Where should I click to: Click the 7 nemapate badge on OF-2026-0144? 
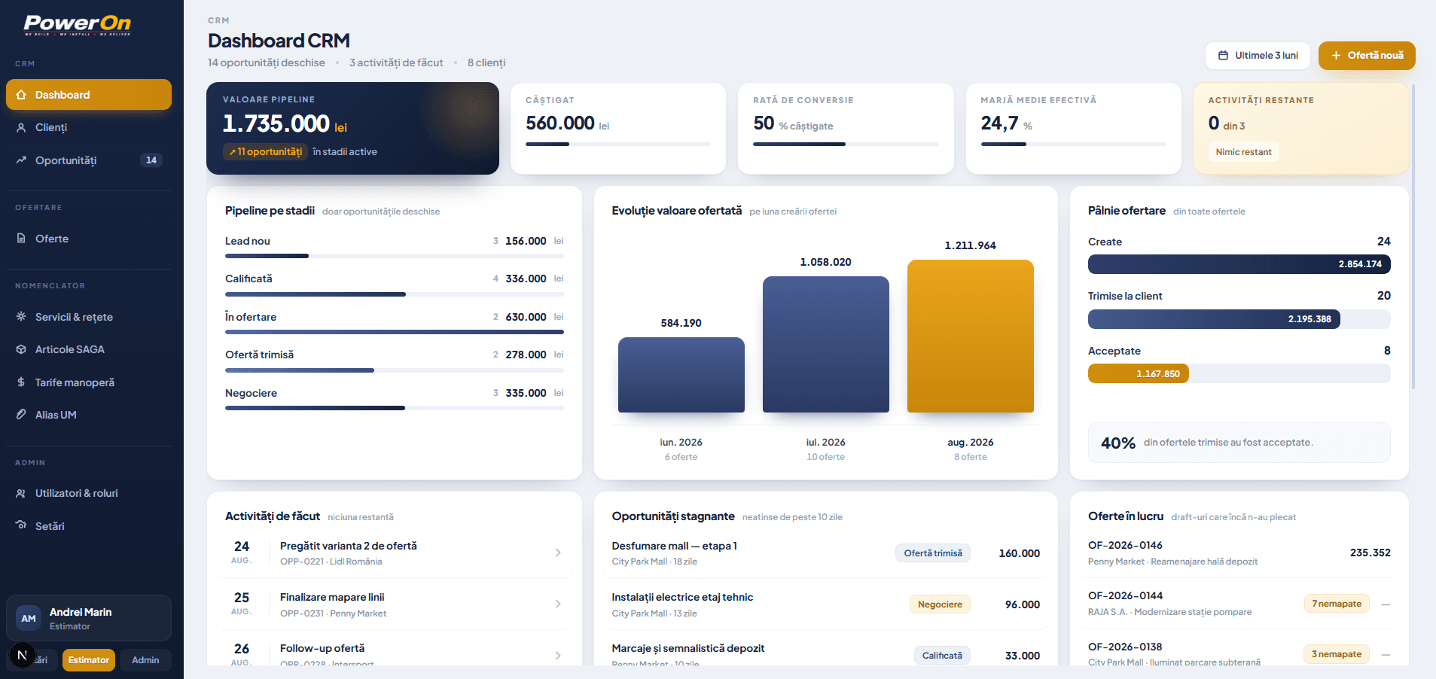coord(1337,604)
